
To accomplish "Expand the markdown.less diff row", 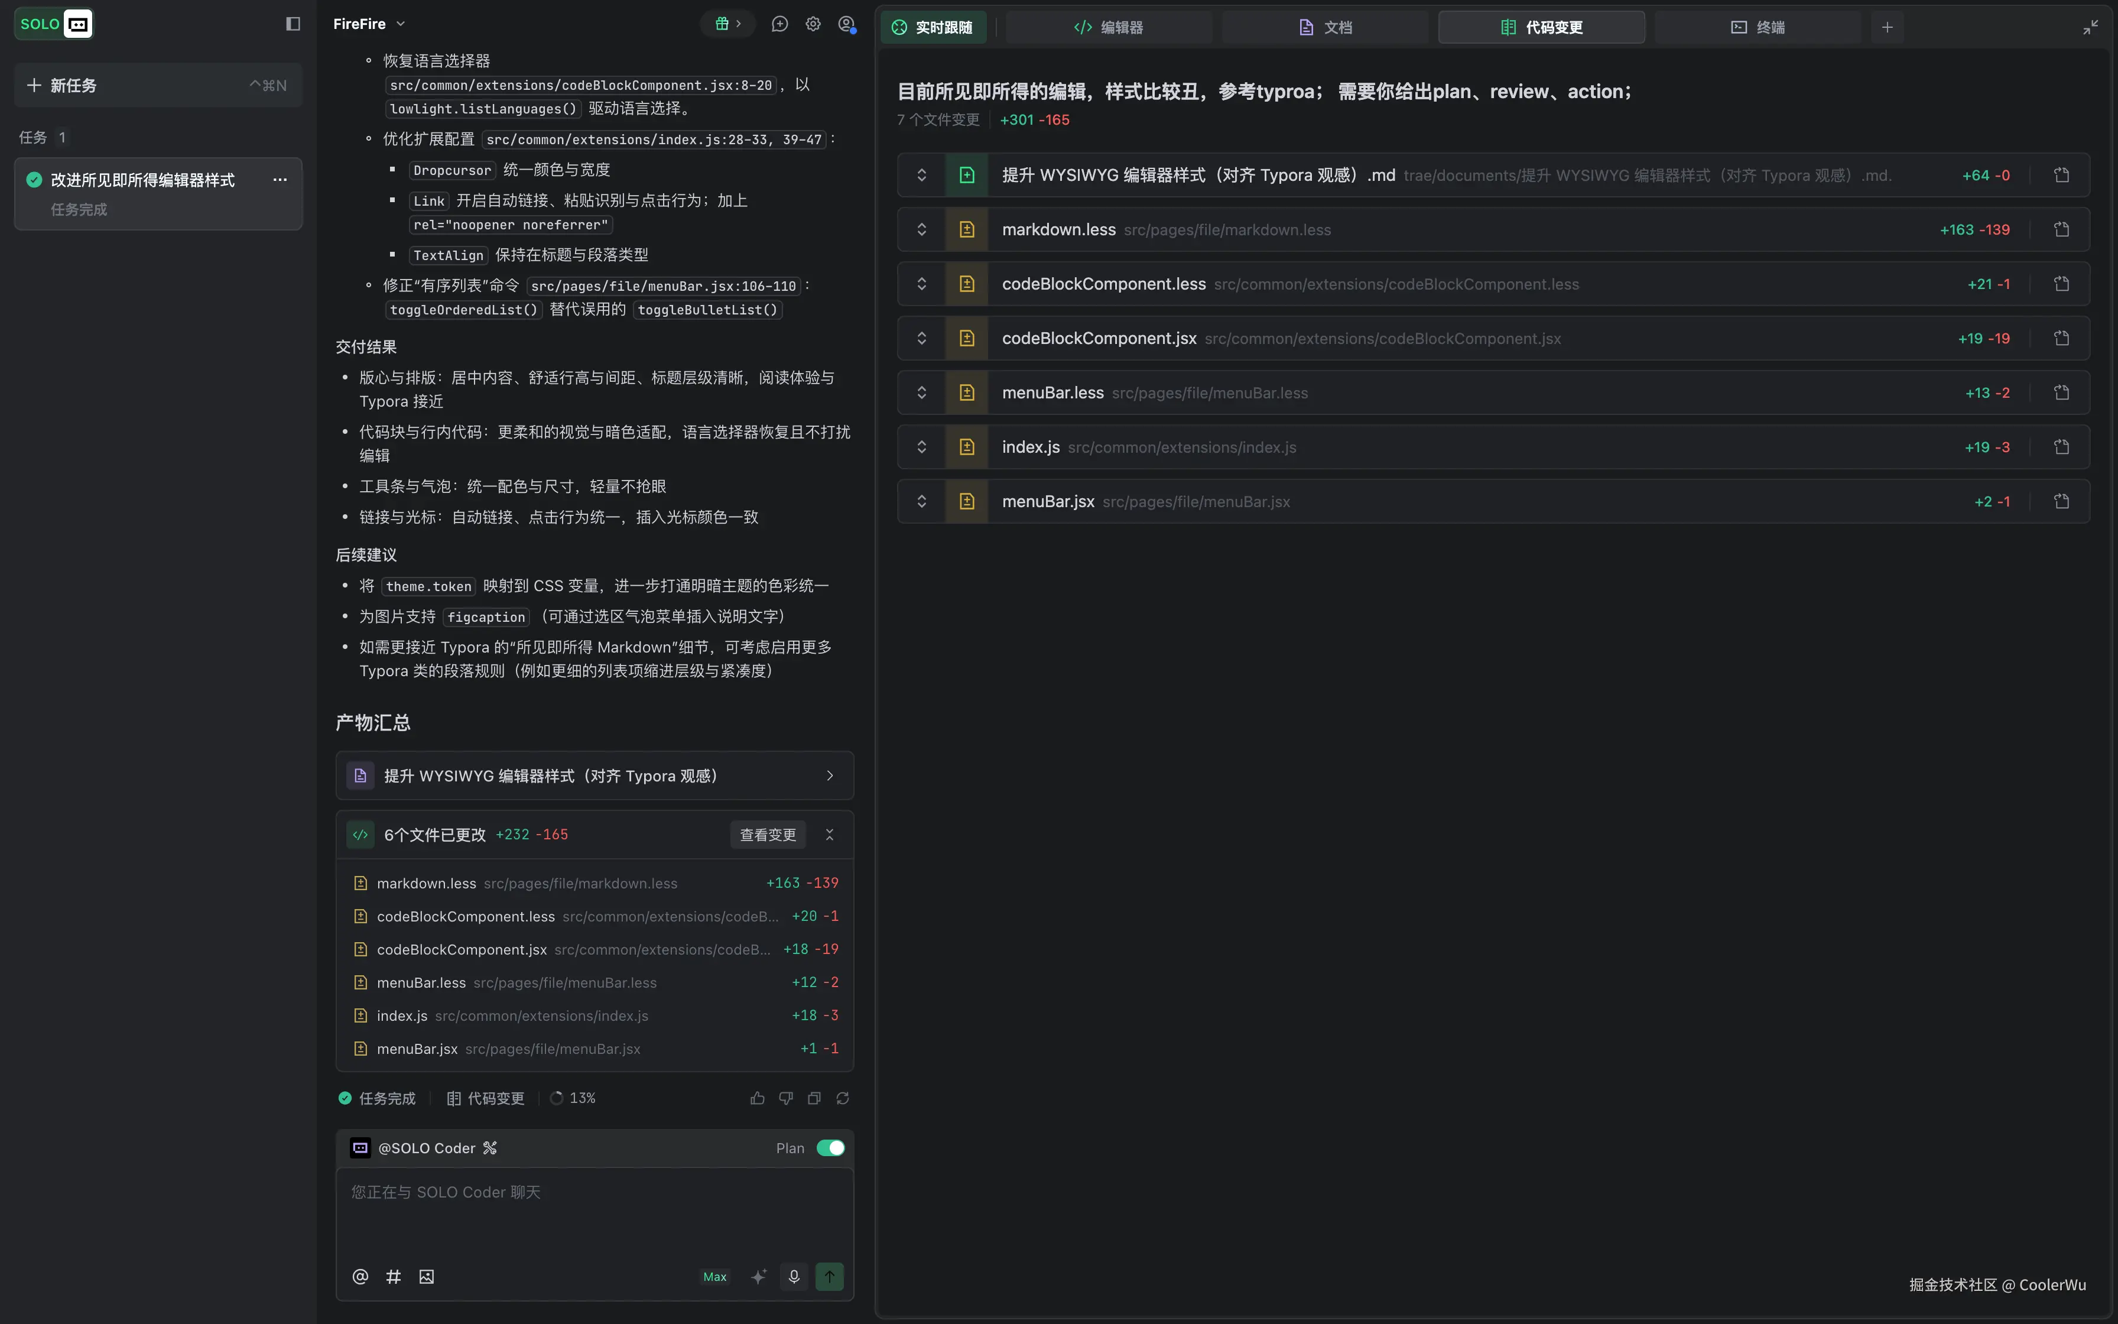I will pyautogui.click(x=921, y=229).
